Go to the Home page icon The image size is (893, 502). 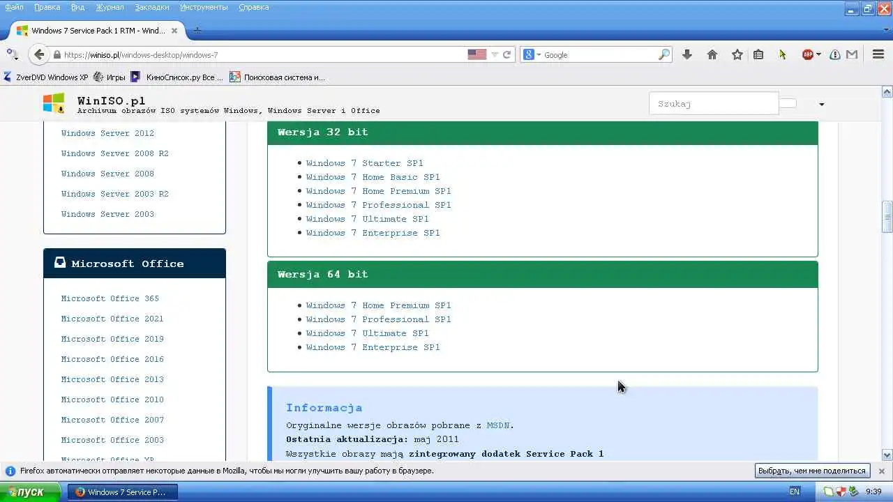click(712, 54)
